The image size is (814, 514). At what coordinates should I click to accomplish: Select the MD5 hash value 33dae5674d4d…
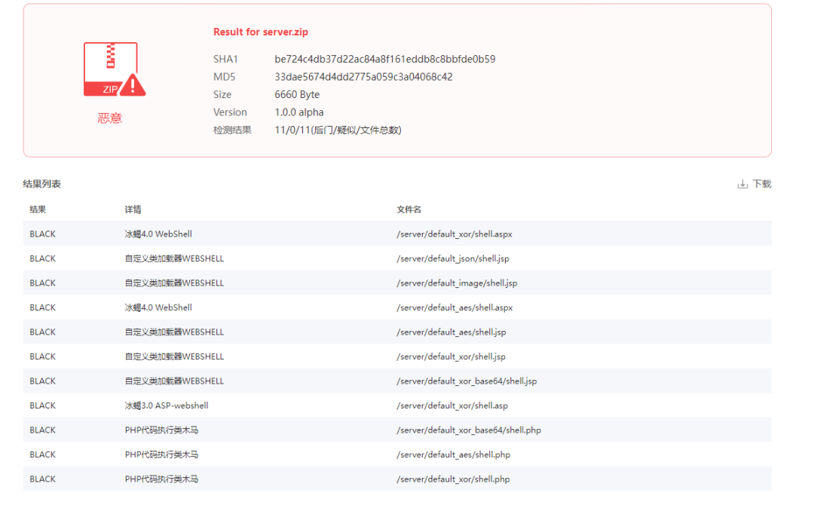(363, 77)
